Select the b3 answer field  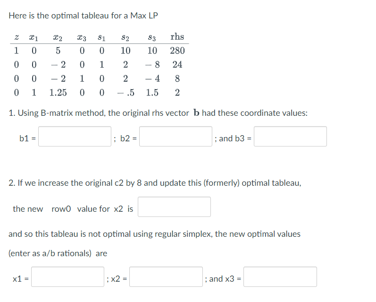click(290, 136)
